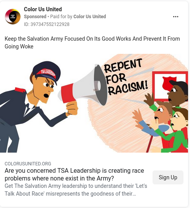The width and height of the screenshot is (190, 208).
Task: Click the TSA Leadership headline text
Action: pyautogui.click(x=74, y=174)
